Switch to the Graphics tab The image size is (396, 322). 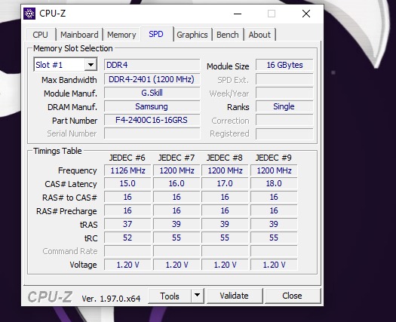tap(192, 35)
